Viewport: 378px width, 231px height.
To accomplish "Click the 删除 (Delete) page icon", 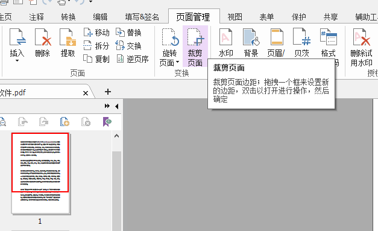I will (43, 43).
